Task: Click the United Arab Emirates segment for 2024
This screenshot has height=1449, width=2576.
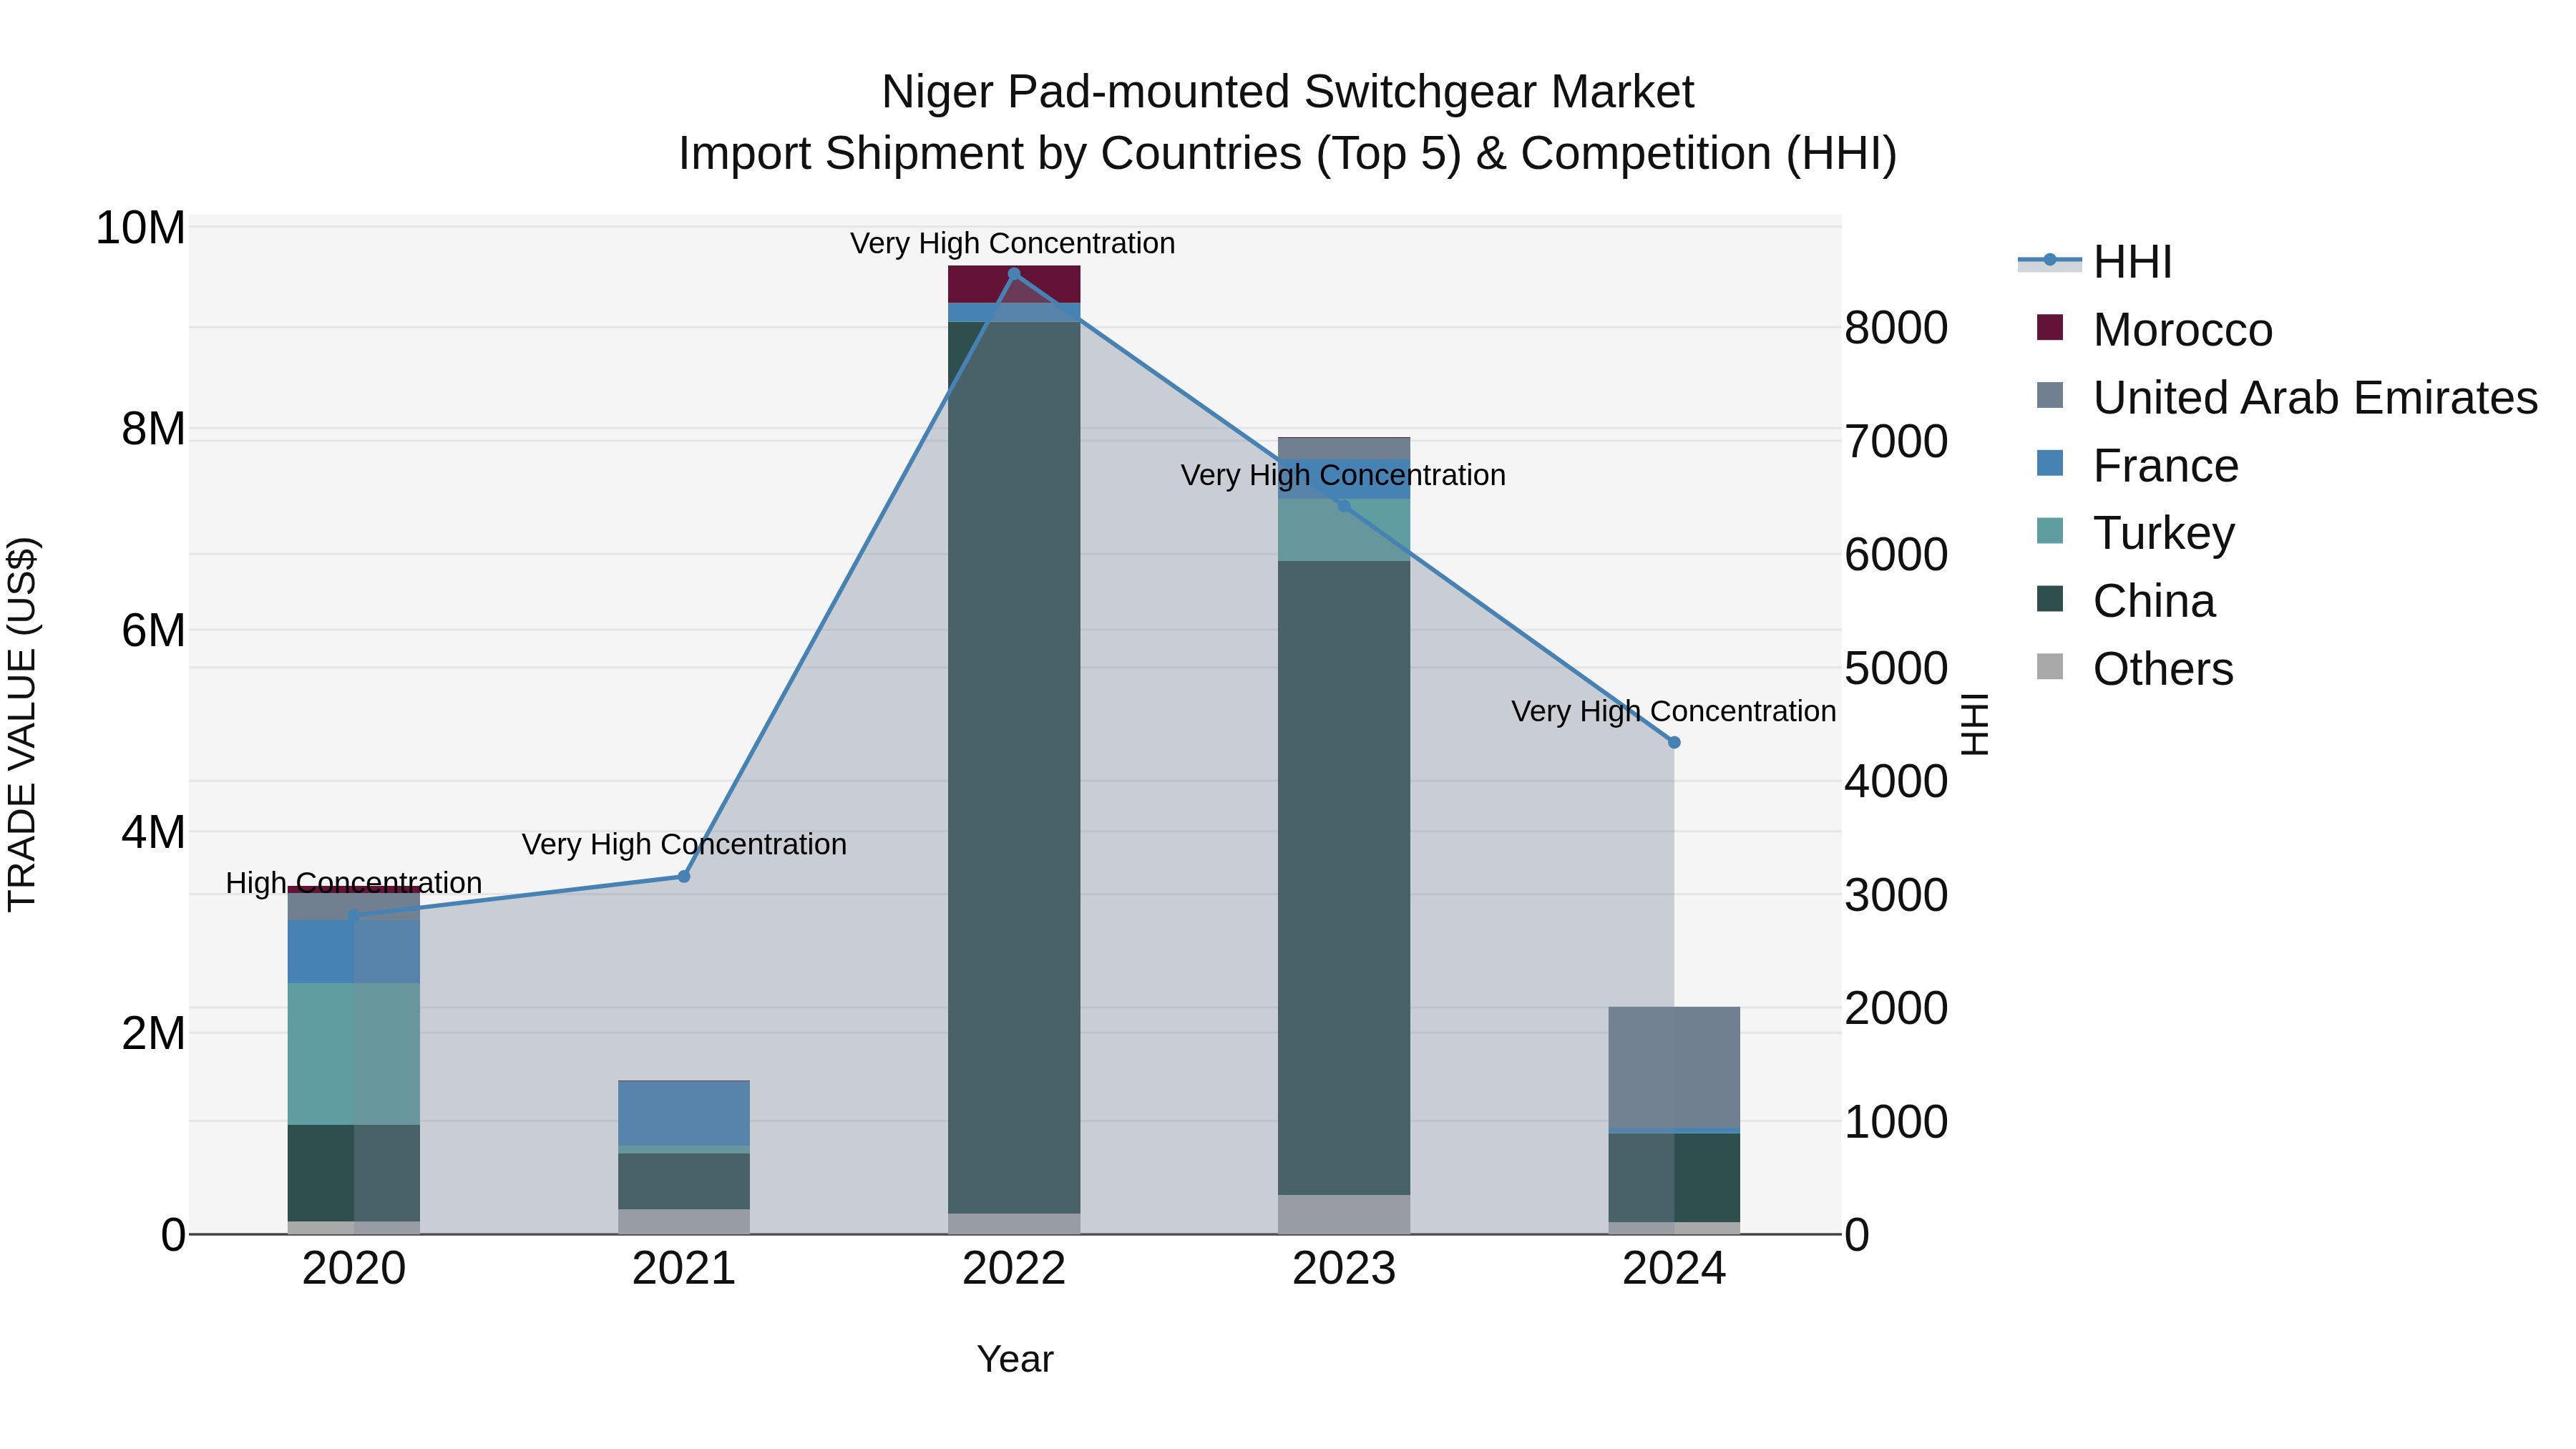Action: click(x=1674, y=1067)
